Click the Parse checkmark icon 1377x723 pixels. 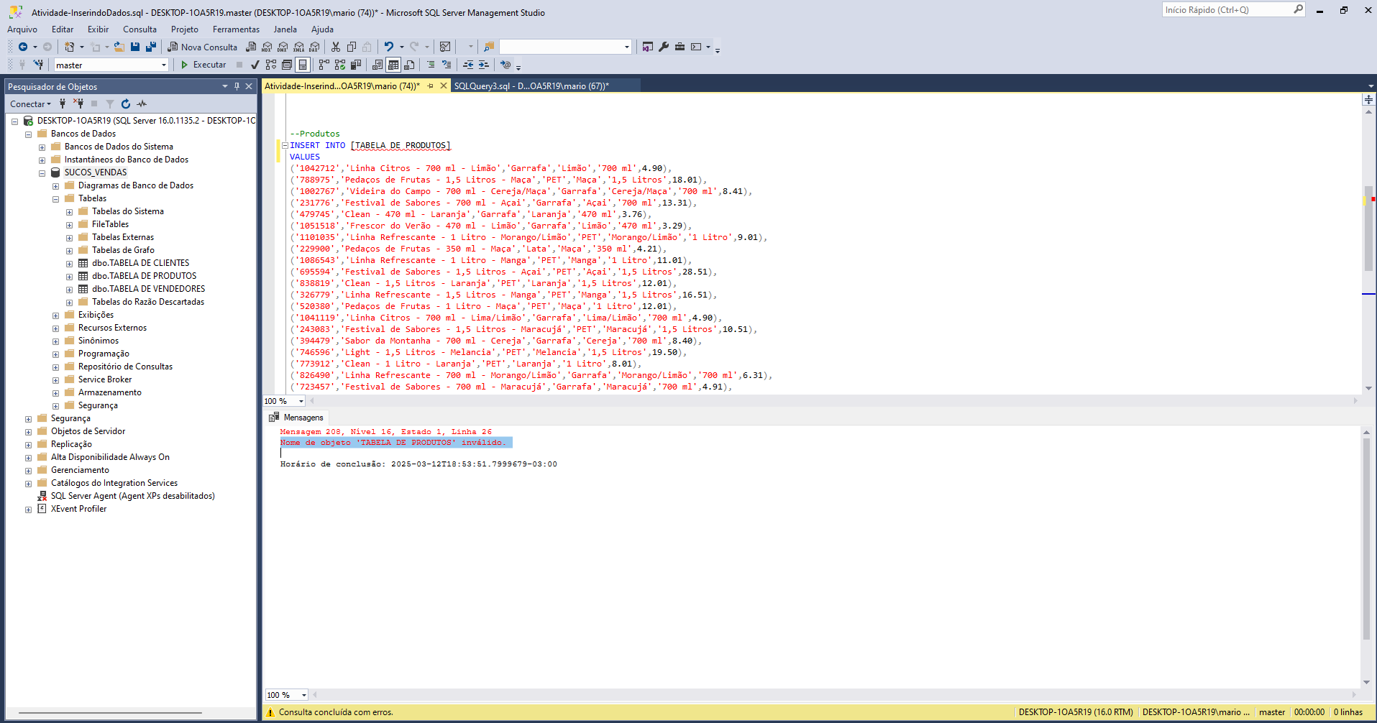(255, 65)
